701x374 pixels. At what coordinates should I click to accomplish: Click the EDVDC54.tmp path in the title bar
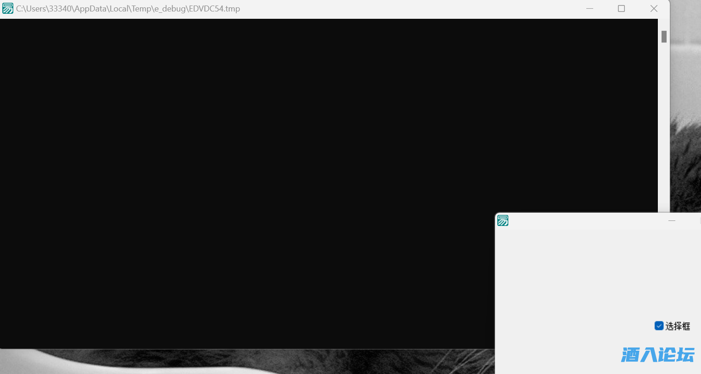pos(128,9)
